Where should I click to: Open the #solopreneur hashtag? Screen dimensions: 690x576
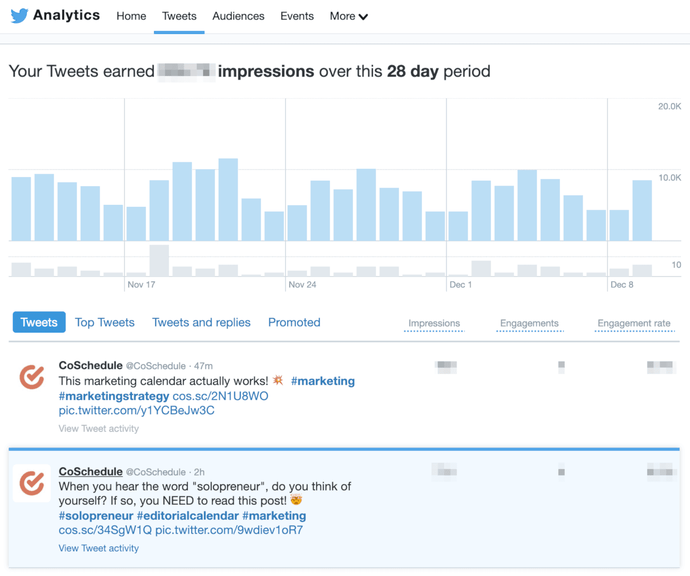pos(96,516)
